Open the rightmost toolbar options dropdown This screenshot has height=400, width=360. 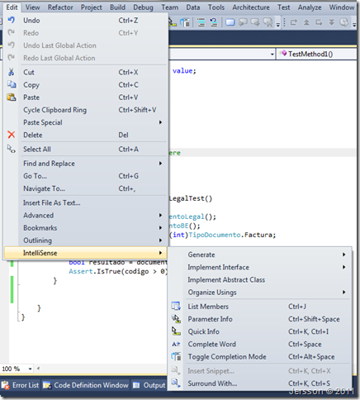click(354, 24)
